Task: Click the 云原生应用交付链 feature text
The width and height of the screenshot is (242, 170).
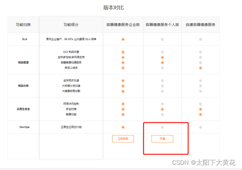Action: point(71,127)
